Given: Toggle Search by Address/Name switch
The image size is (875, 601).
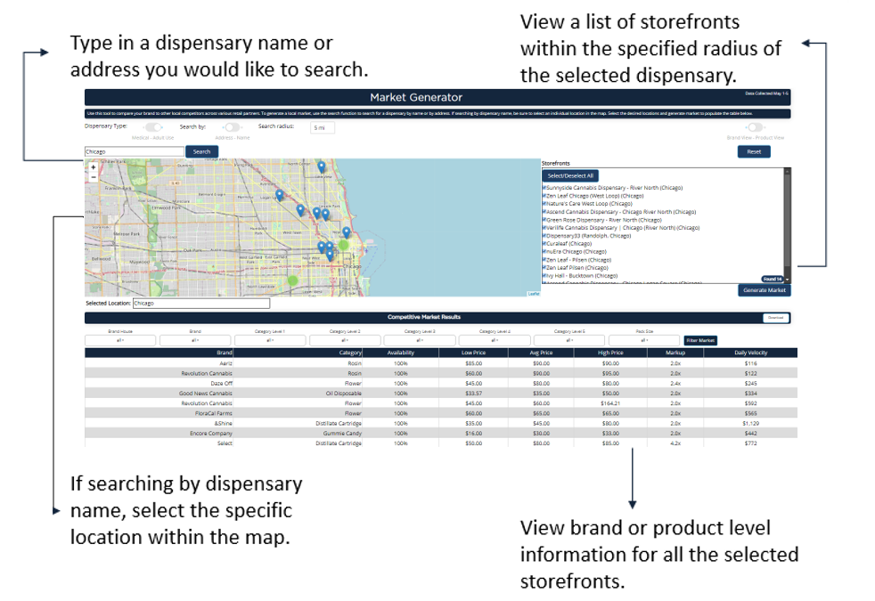Looking at the screenshot, I should coord(233,127).
